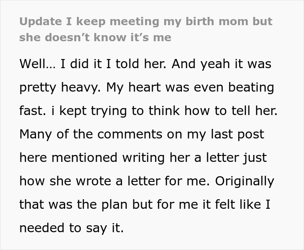Click the sentence "I did it I told her"
304x250 pixels.
113,64
